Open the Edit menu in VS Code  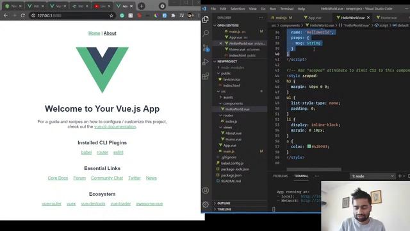point(223,8)
